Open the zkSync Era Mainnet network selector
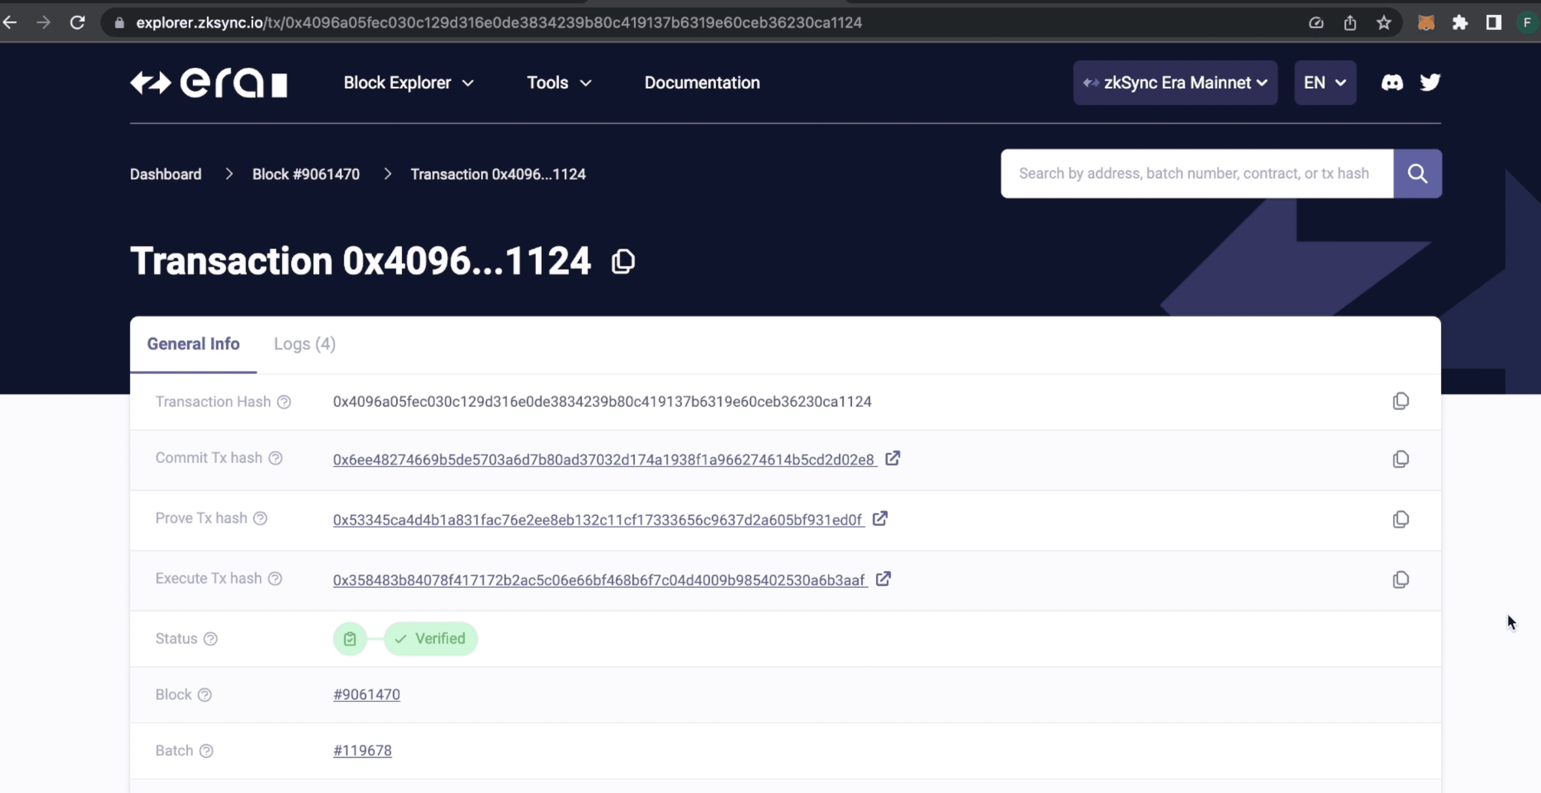Viewport: 1541px width, 793px height. 1175,82
